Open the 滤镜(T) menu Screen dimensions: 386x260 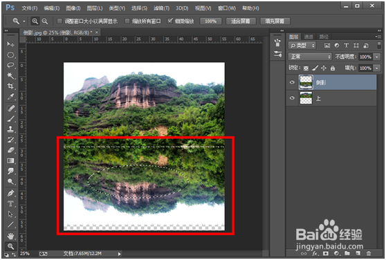click(161, 8)
